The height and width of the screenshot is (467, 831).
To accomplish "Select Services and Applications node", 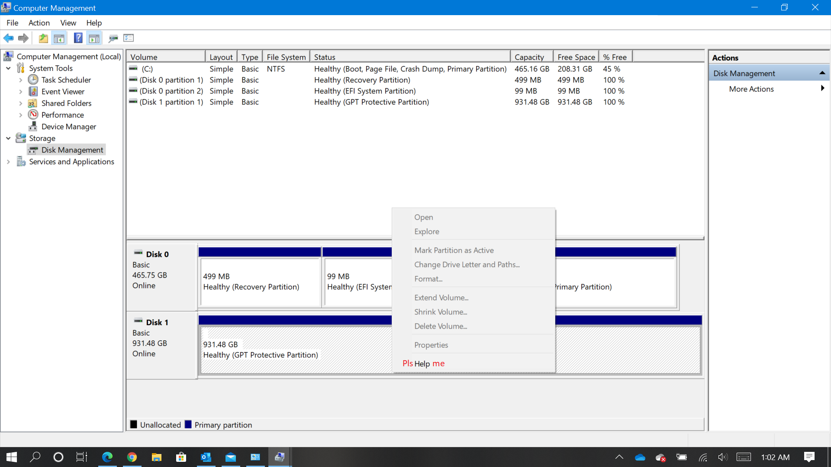I will tap(71, 161).
